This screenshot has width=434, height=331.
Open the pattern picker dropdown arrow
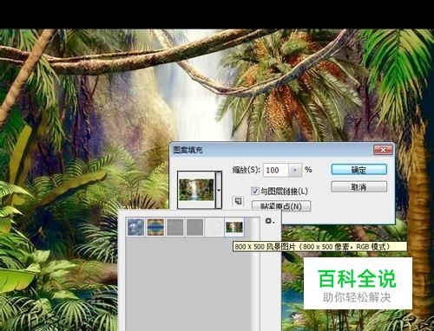point(219,190)
